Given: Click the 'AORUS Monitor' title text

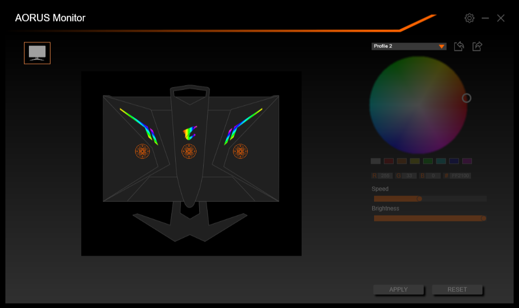Looking at the screenshot, I should click(x=50, y=18).
